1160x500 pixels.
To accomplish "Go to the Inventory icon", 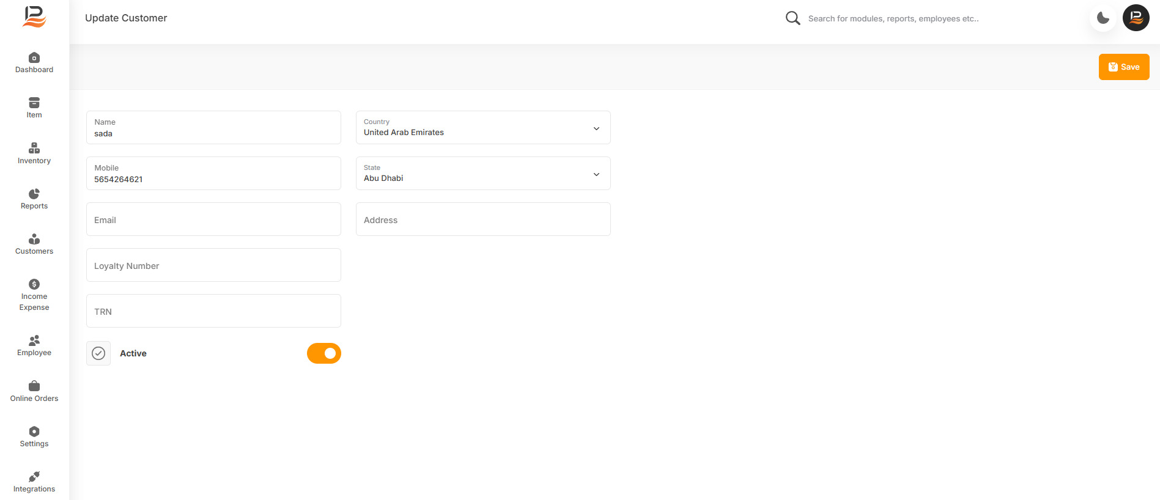I will click(x=34, y=148).
